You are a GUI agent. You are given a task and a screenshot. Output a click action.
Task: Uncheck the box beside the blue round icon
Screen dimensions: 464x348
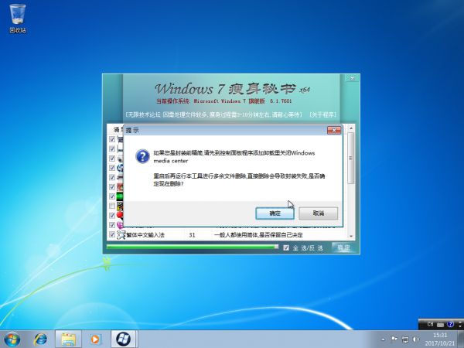coord(112,168)
